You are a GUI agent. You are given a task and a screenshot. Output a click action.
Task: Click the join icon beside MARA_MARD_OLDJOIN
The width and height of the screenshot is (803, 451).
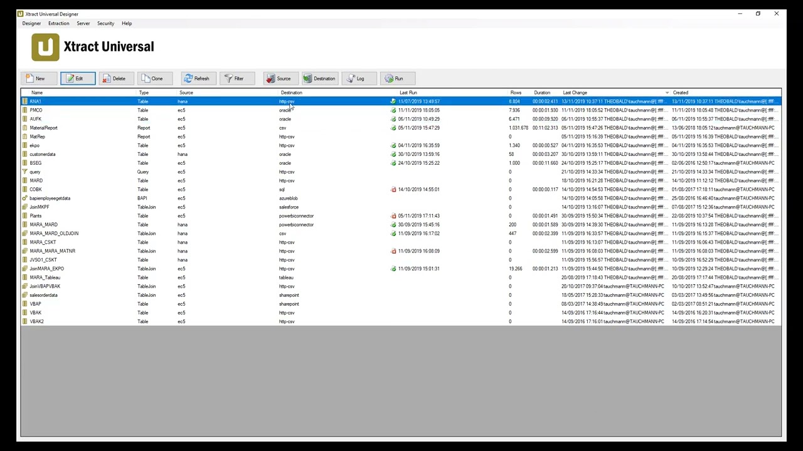pos(25,233)
